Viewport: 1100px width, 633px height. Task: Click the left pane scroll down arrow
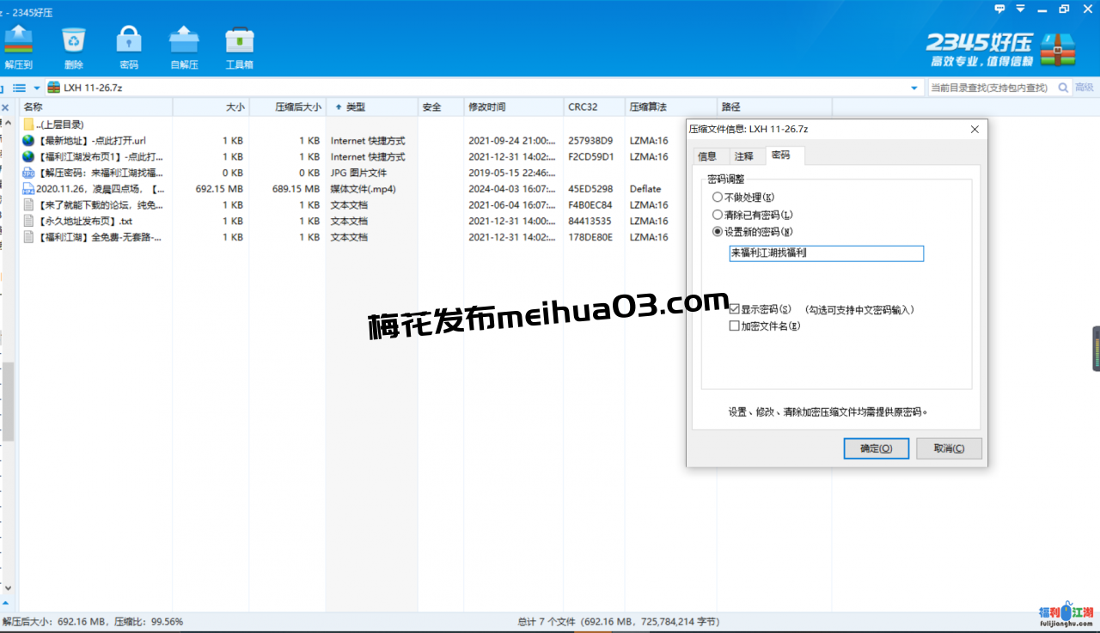pos(8,588)
